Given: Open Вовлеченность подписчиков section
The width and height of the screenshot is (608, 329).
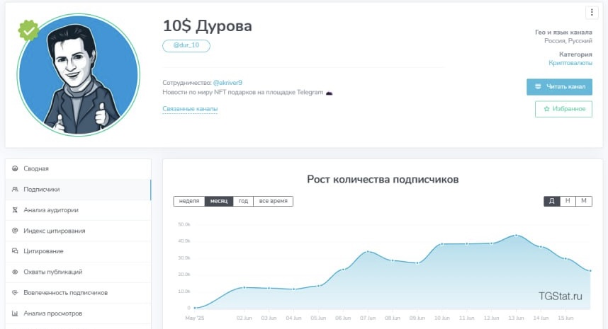Looking at the screenshot, I should tap(78, 293).
